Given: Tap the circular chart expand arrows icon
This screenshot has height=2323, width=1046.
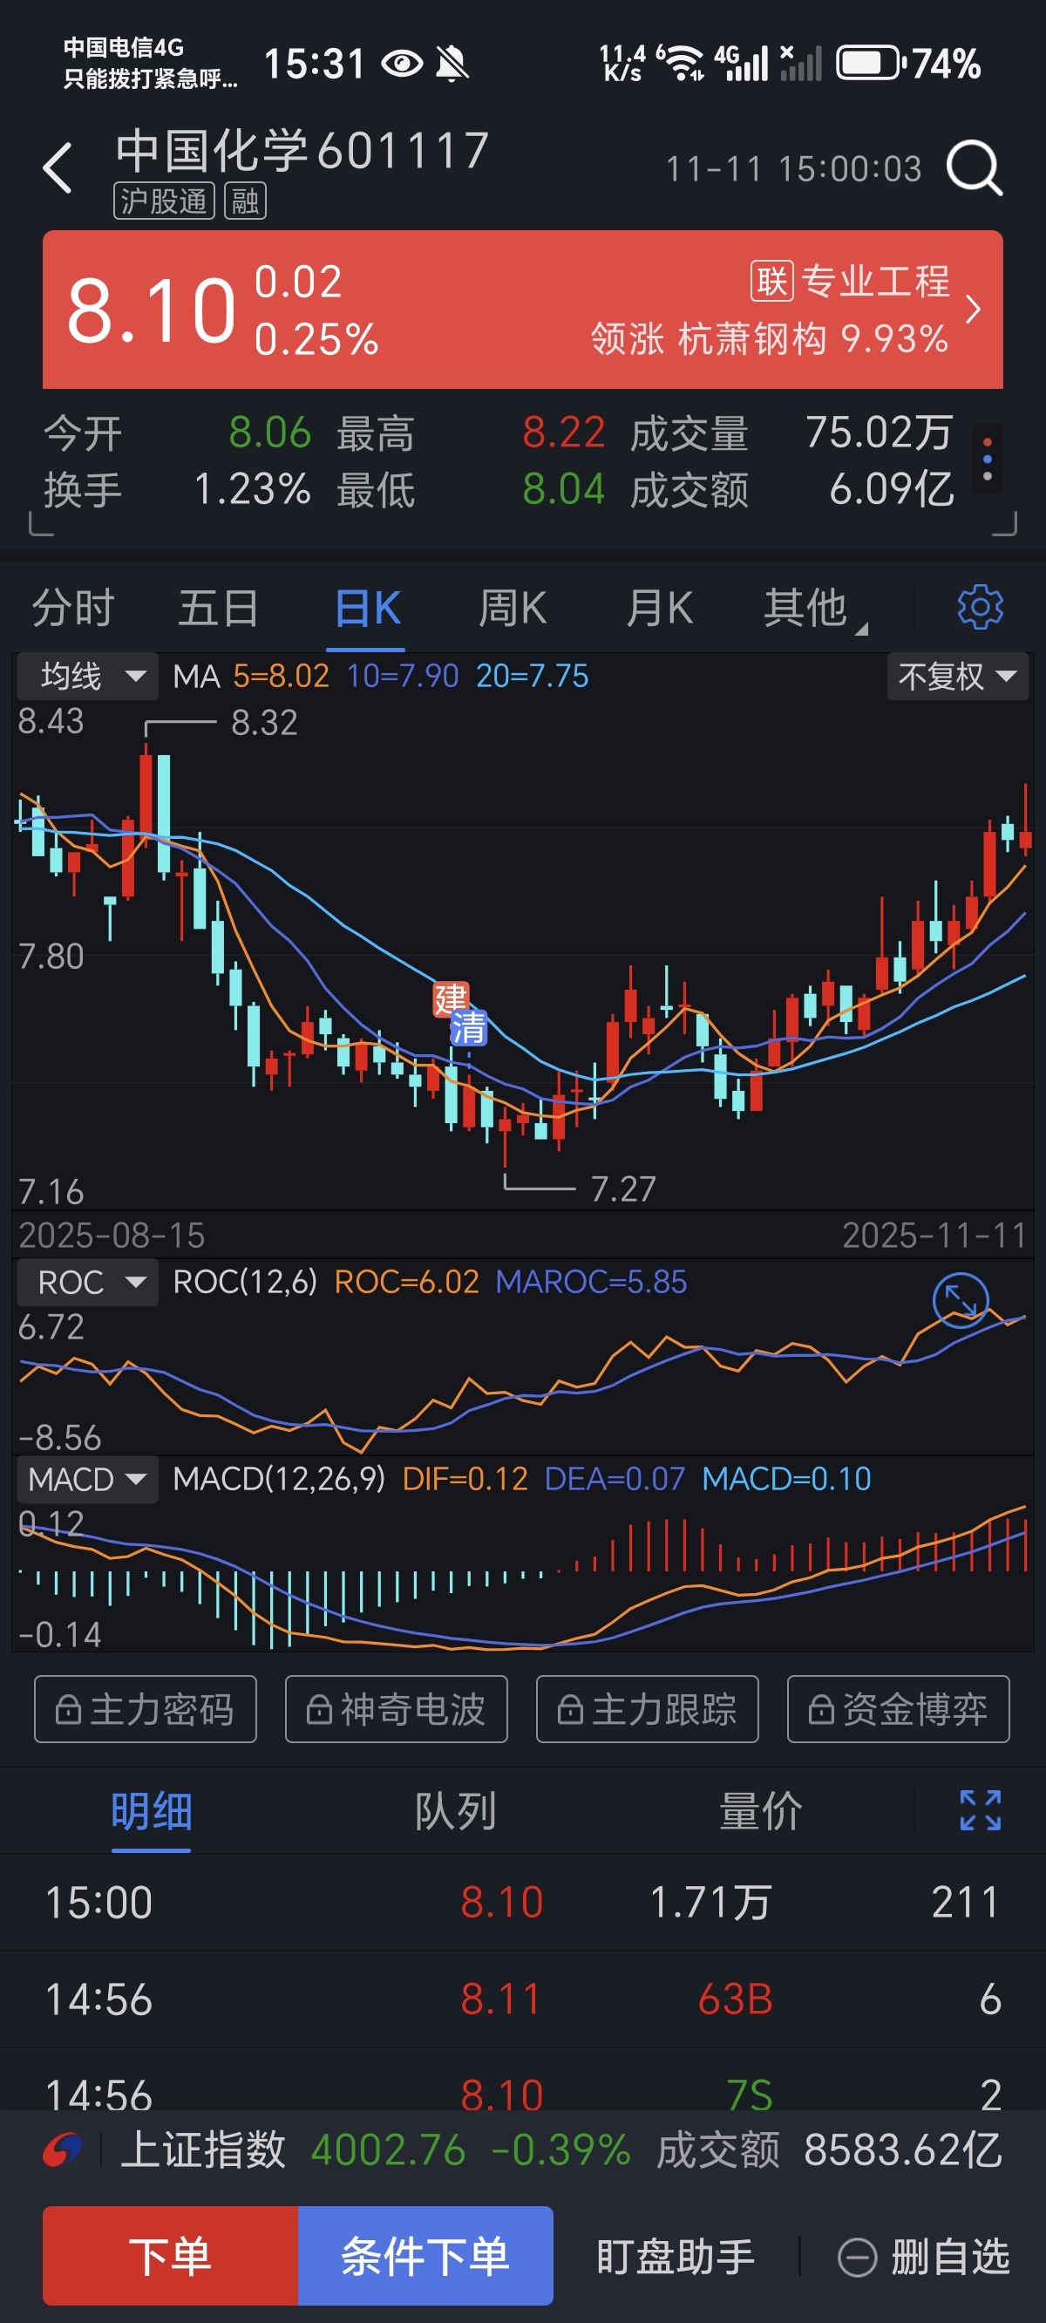Looking at the screenshot, I should tap(961, 1299).
